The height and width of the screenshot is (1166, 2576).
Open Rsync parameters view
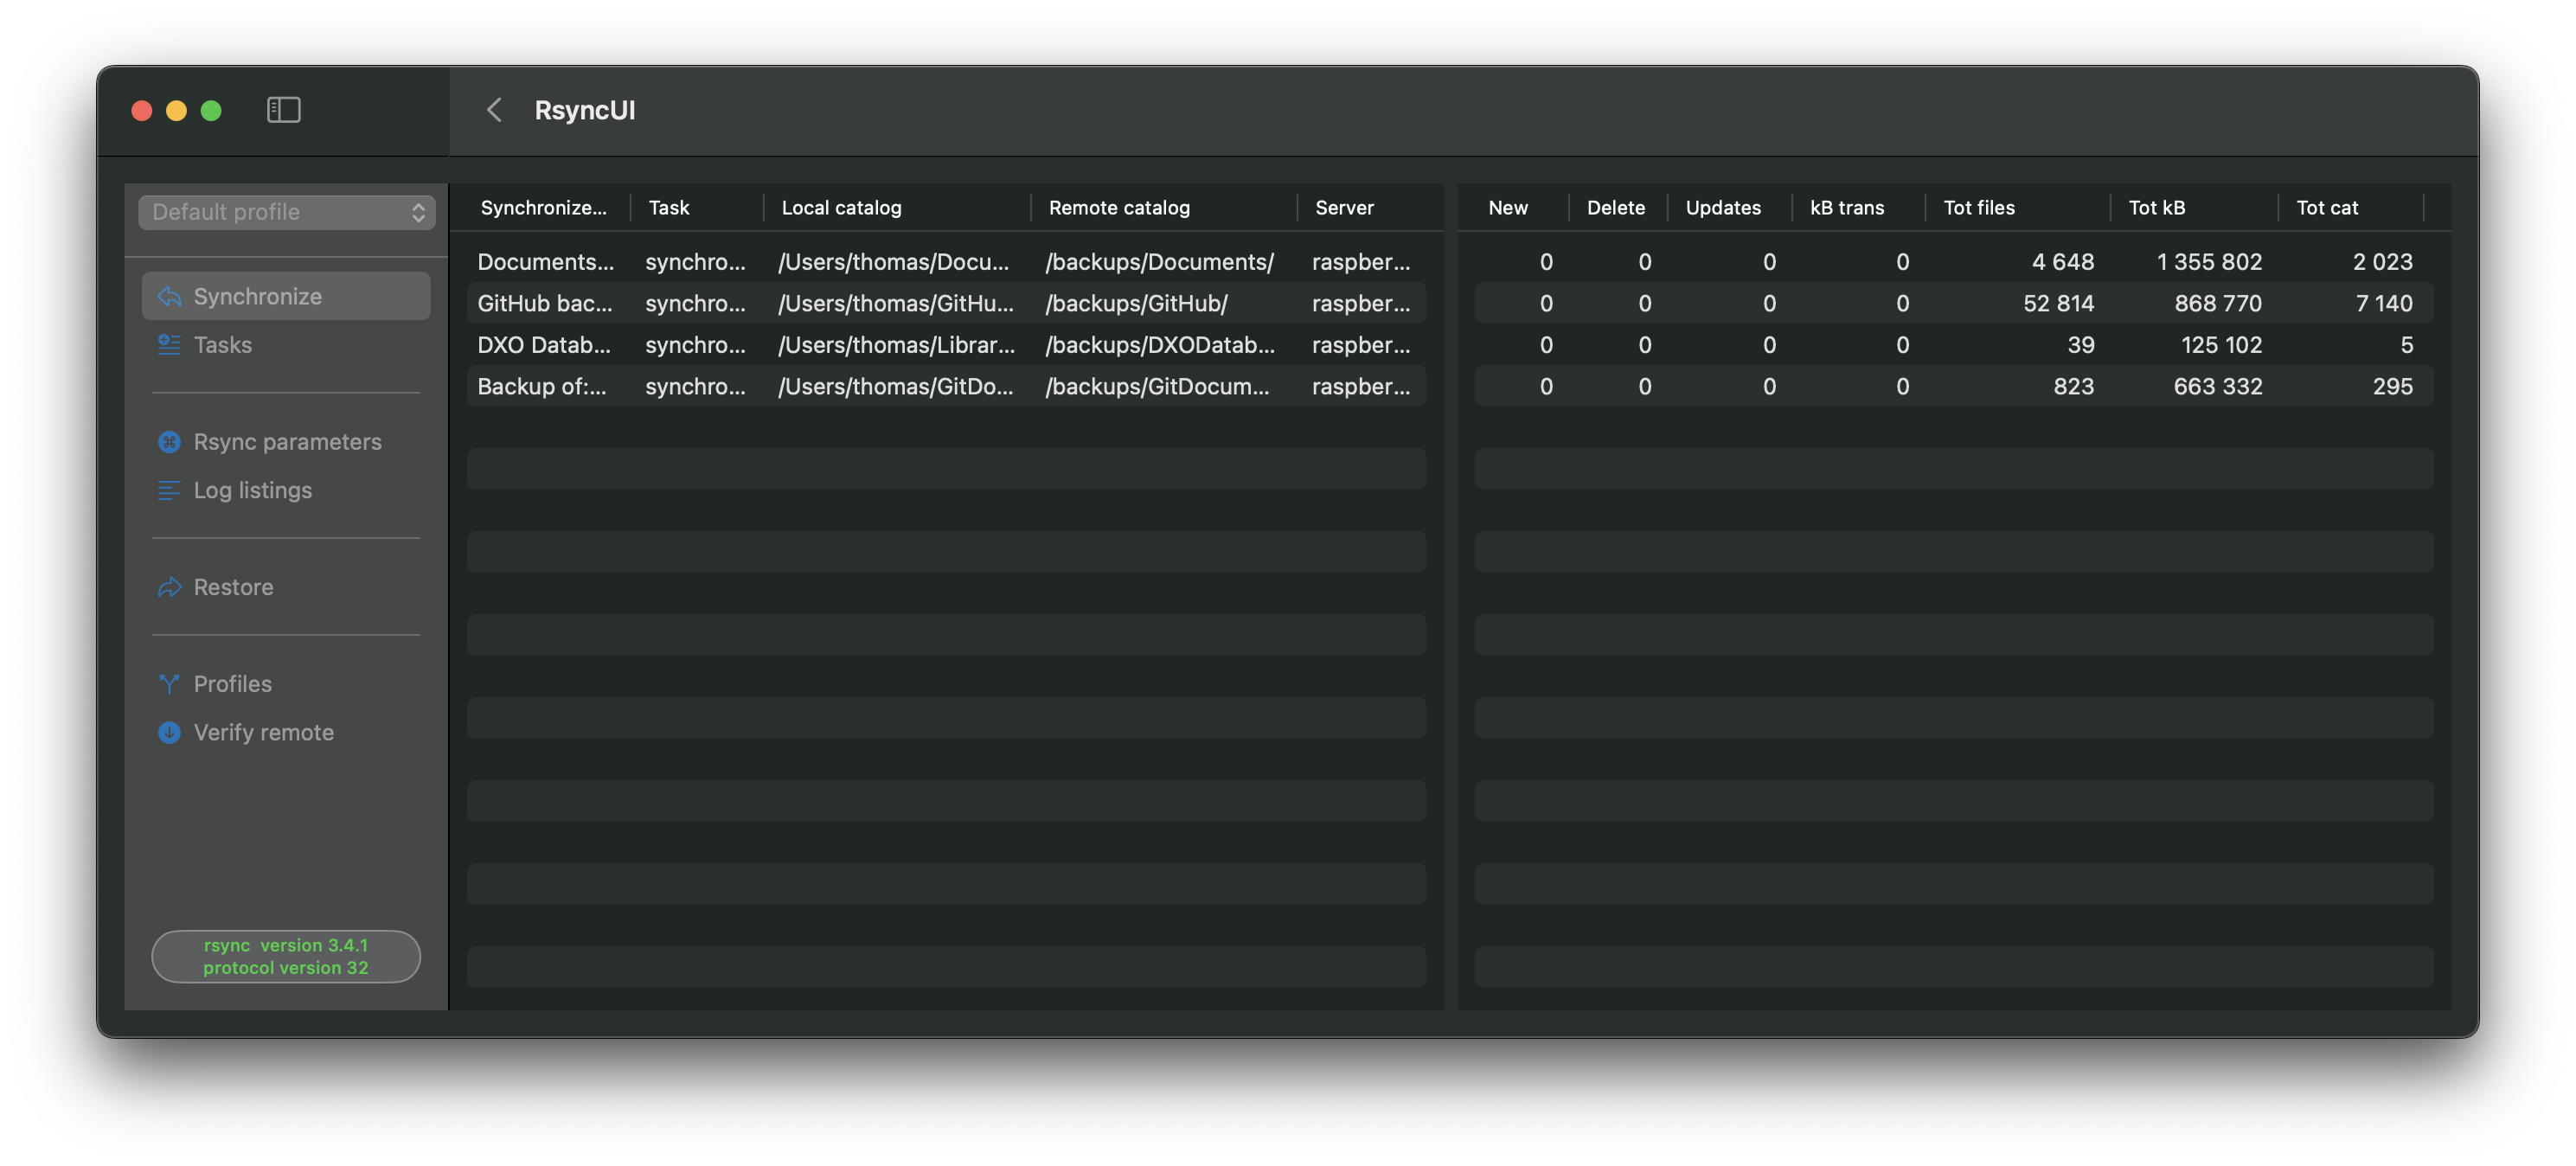(286, 441)
